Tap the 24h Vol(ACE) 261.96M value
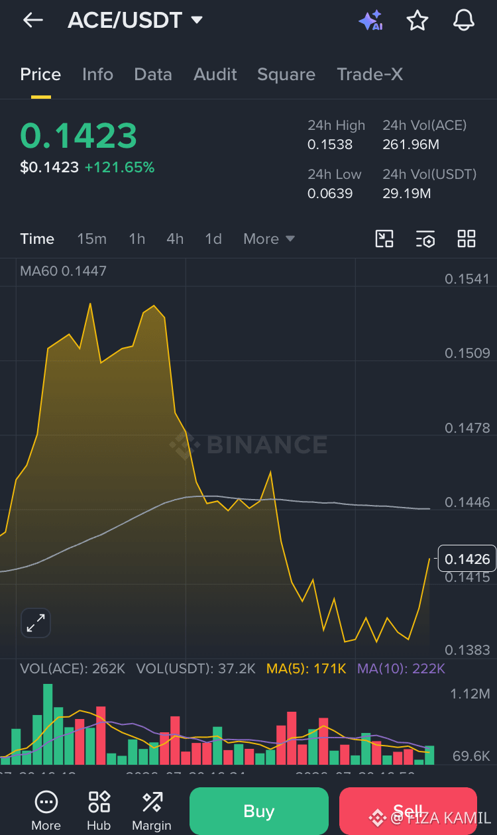Viewport: 497px width, 835px height. [x=411, y=144]
